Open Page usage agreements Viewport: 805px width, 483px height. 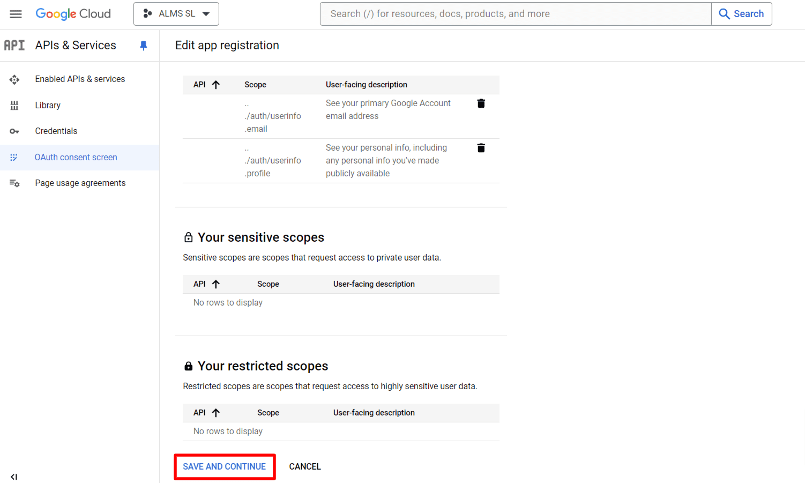pos(80,183)
